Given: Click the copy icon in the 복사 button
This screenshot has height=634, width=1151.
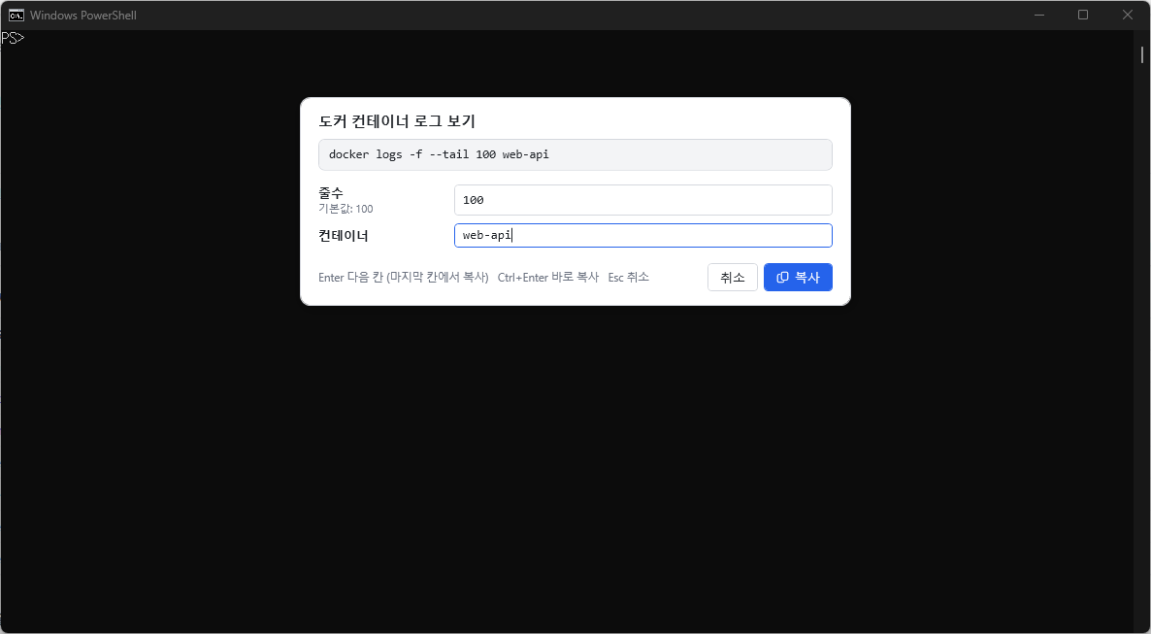Looking at the screenshot, I should pos(782,277).
